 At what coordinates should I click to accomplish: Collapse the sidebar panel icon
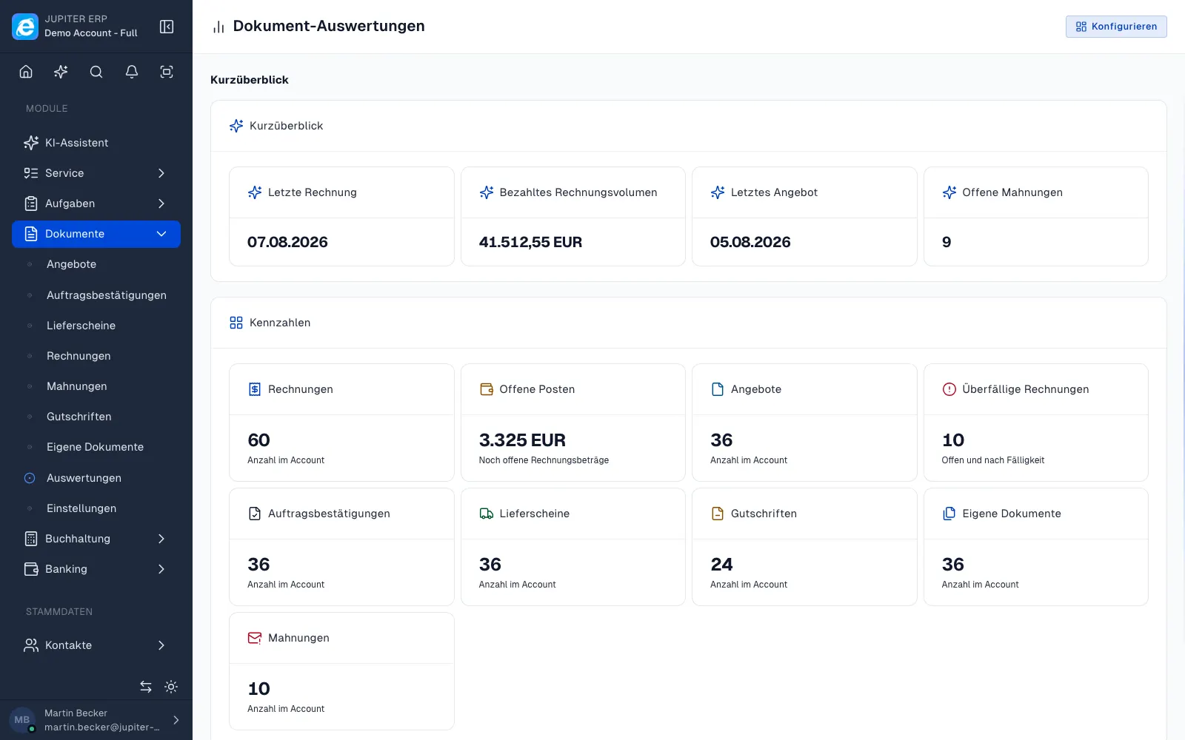tap(167, 27)
